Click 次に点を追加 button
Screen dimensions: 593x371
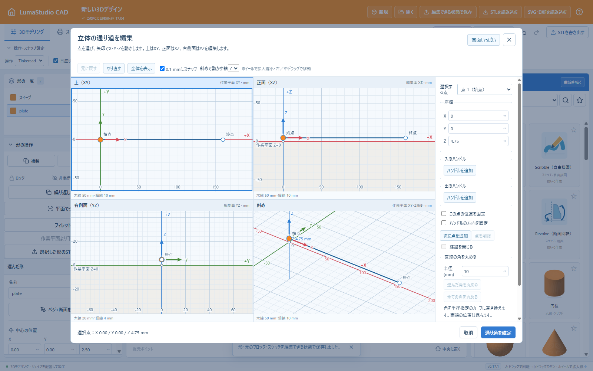coord(455,236)
